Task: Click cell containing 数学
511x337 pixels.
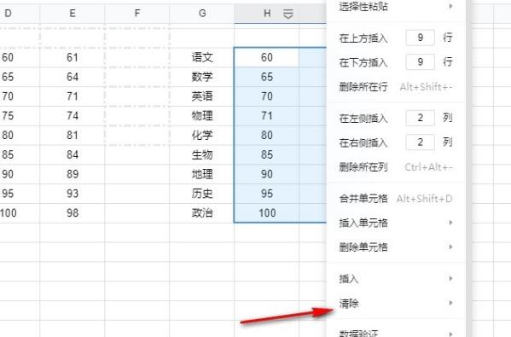Action: coord(202,77)
